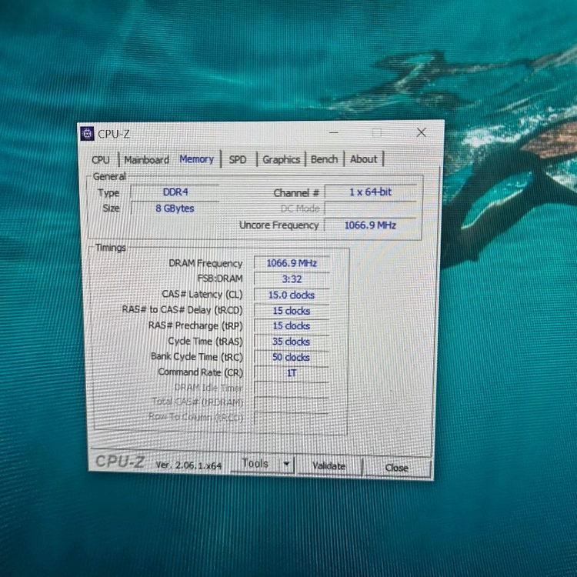Click the 1 x 64-bit channel value

[x=371, y=192]
